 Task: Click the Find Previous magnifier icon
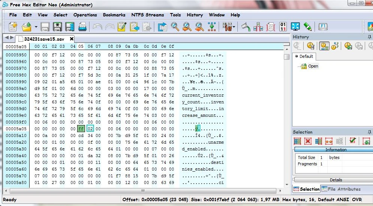pos(199,27)
